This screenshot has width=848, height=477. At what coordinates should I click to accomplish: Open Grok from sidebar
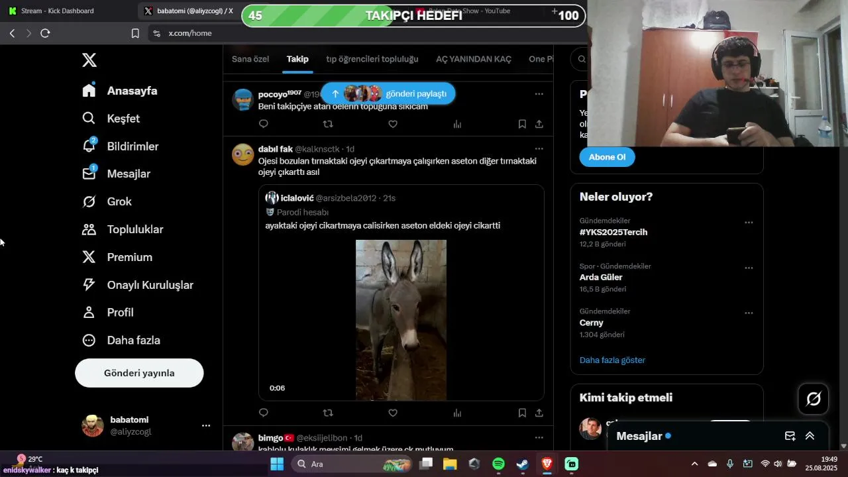point(107,201)
